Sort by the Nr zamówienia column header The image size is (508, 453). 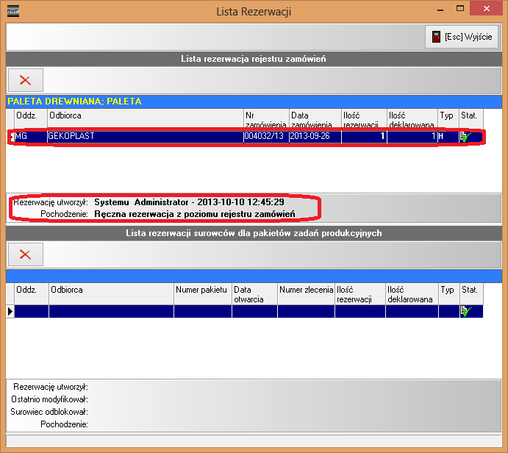(x=265, y=120)
